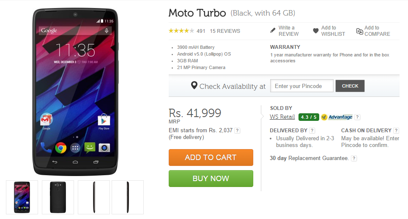Open the help icon beside EMI price
The width and height of the screenshot is (408, 219).
(238, 131)
